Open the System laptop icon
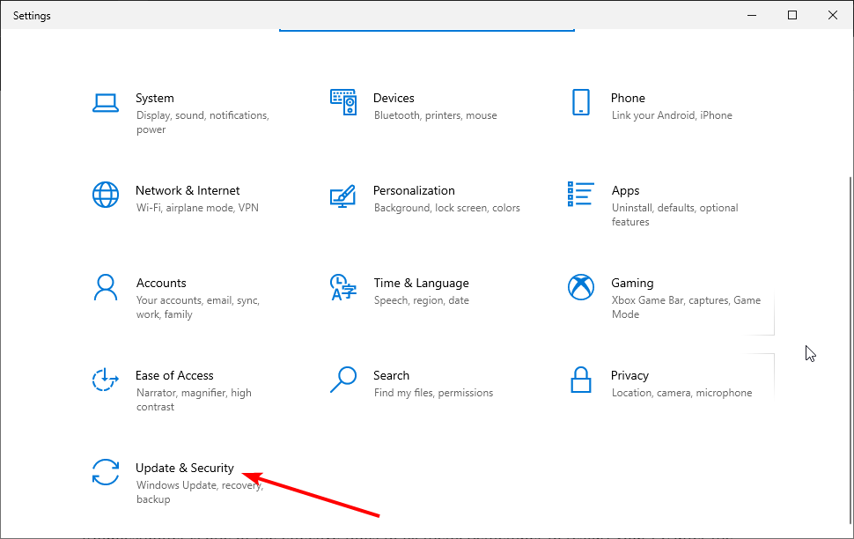The image size is (854, 539). pos(105,102)
